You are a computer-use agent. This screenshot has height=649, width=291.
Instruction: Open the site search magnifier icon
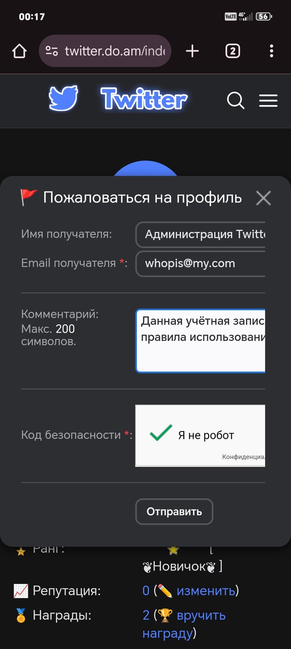click(236, 101)
